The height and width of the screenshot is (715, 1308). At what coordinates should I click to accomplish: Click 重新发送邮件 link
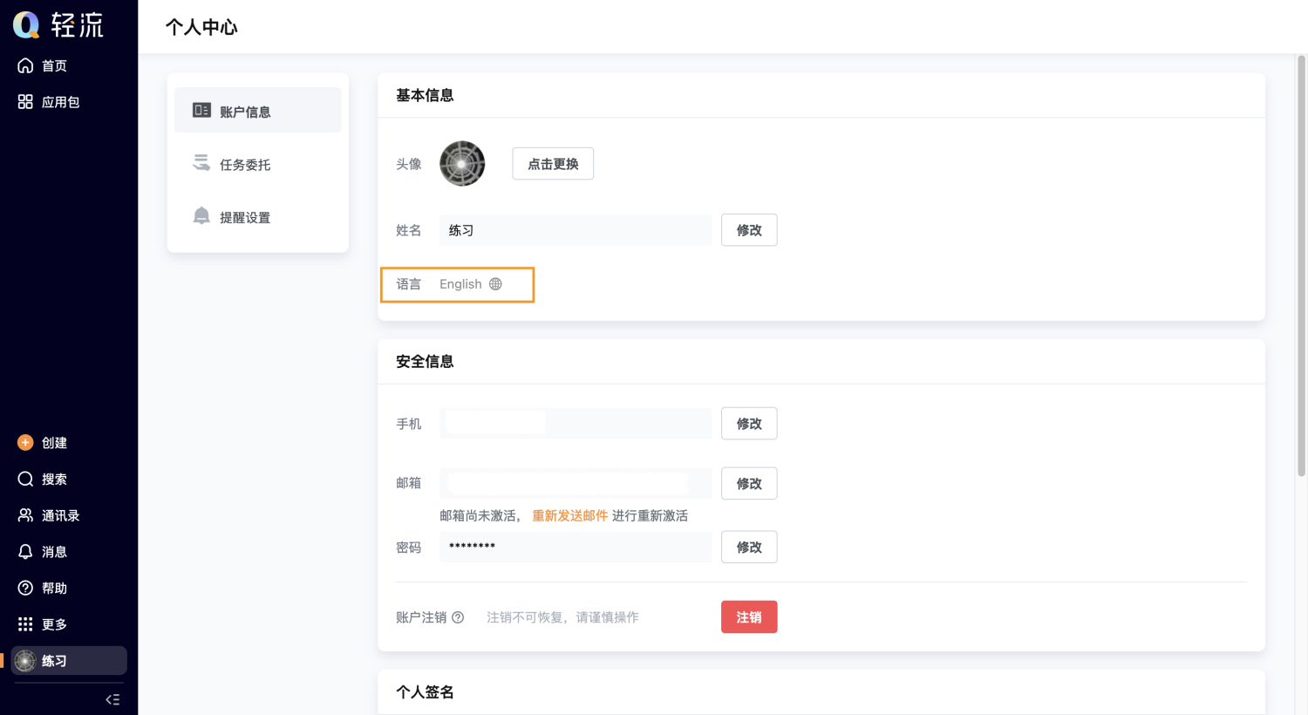[x=569, y=515]
